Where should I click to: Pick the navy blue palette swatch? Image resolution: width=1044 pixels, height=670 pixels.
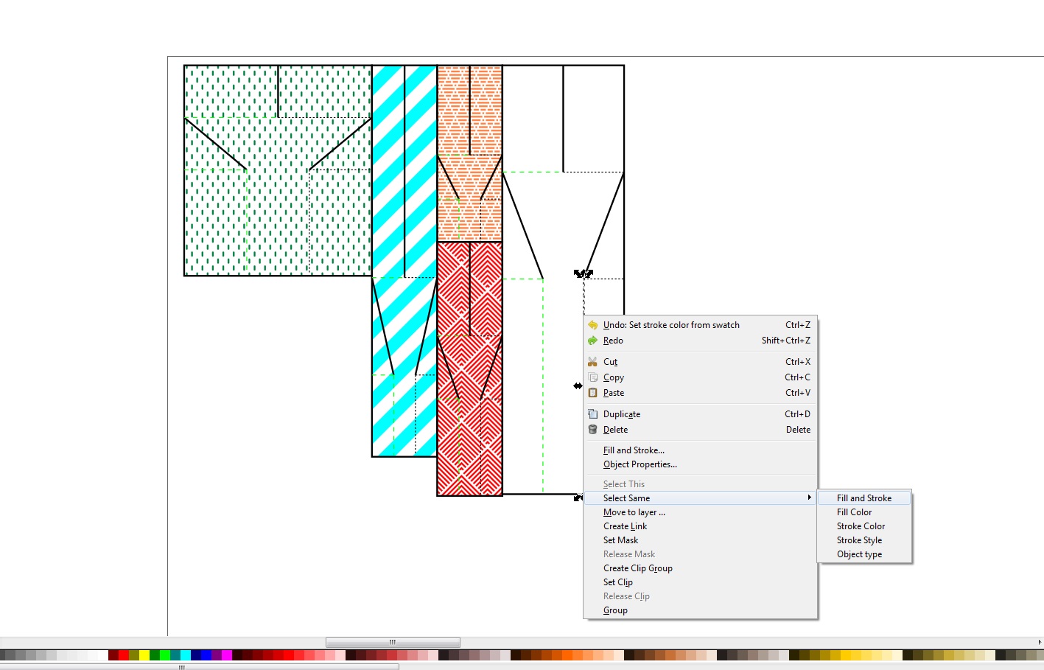click(196, 655)
